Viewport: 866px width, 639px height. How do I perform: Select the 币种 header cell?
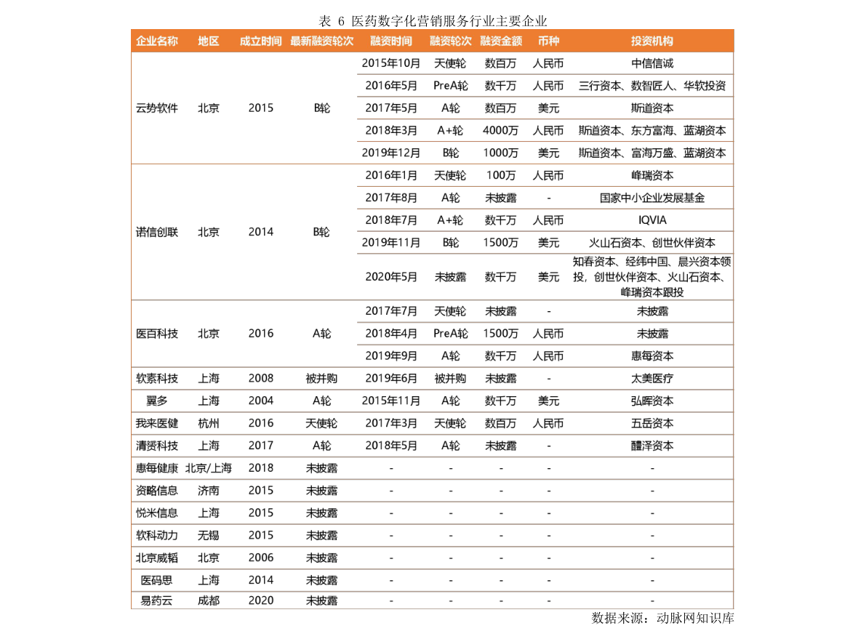(x=548, y=41)
